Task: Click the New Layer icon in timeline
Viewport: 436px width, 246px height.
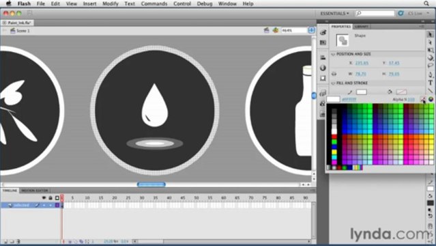Action: pos(5,241)
